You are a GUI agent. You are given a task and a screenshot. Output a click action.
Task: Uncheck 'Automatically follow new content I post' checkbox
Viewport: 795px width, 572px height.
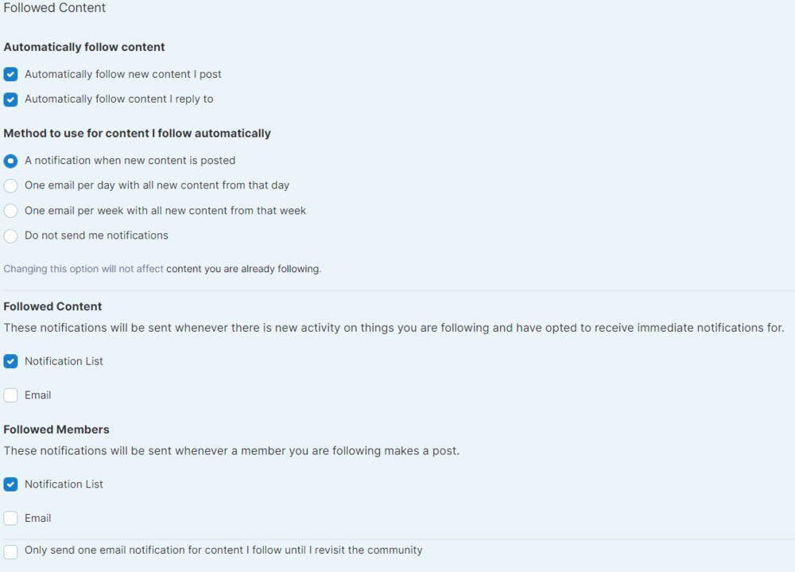pyautogui.click(x=10, y=75)
